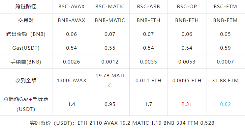Click the 0.59 Gas value cell

225,48
